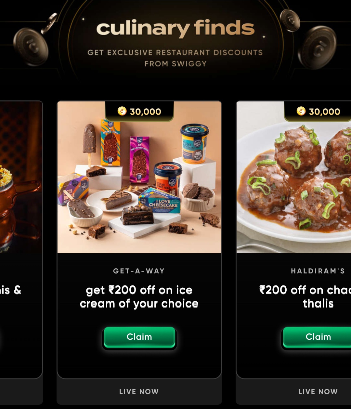Viewport: 351px width, 409px height.
Task: Tap the HALDIRAM'S brand label
Action: [318, 271]
